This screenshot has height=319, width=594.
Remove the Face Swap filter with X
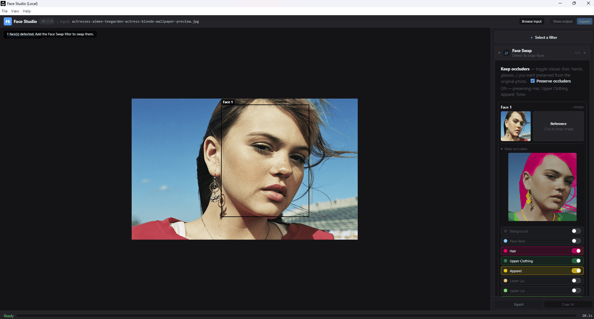tap(585, 53)
